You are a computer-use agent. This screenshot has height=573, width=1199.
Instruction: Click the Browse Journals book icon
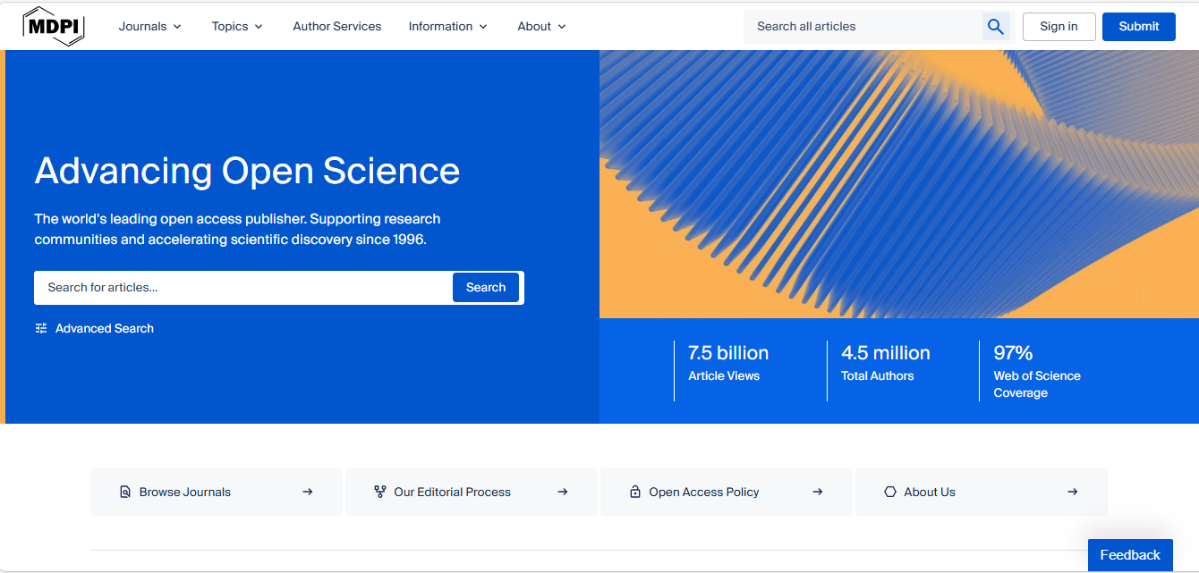coord(125,491)
